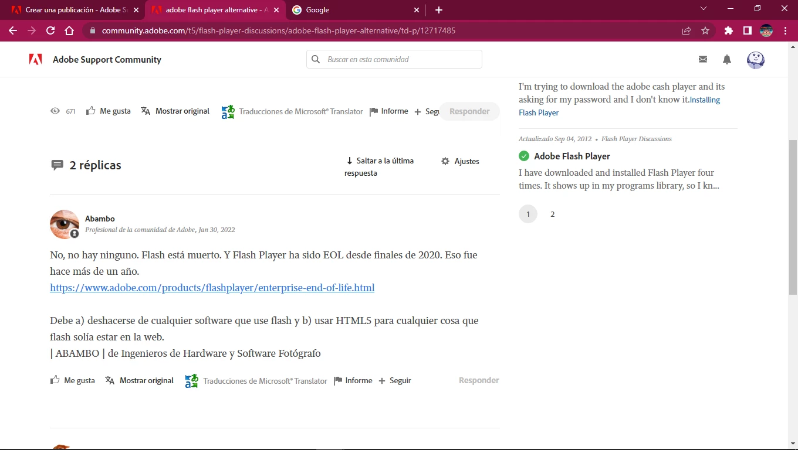Viewport: 798px width, 450px height.
Task: Open the Flash Player Discussions category link
Action: tap(637, 139)
